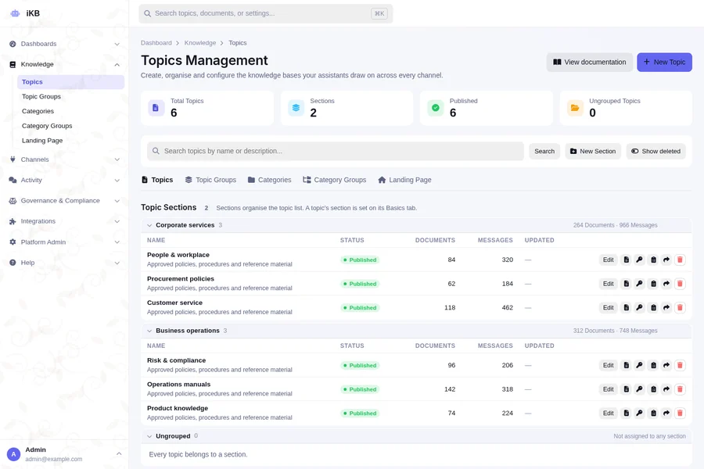Open Topic Groups in the sidebar
The height and width of the screenshot is (469, 704).
71,96
